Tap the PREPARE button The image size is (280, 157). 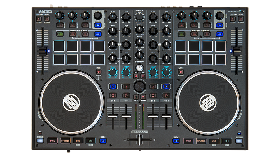coord(143,97)
